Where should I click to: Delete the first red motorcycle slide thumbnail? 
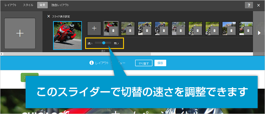[x=113, y=30]
